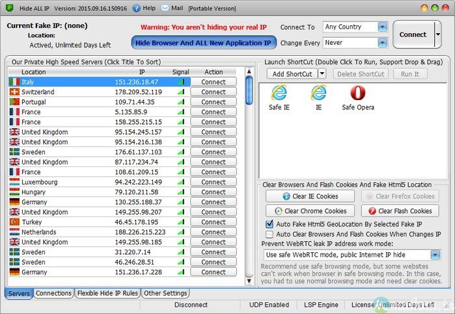Open Help via the question mark icon
The height and width of the screenshot is (314, 455).
pyautogui.click(x=137, y=8)
